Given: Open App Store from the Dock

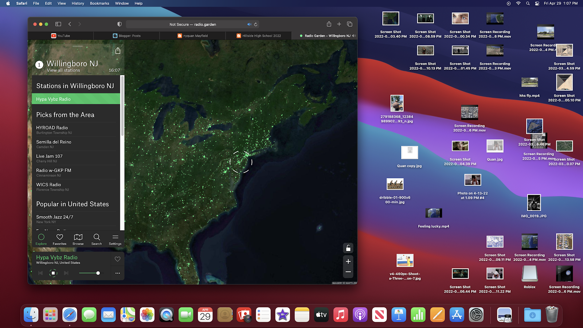Looking at the screenshot, I should click(x=457, y=315).
